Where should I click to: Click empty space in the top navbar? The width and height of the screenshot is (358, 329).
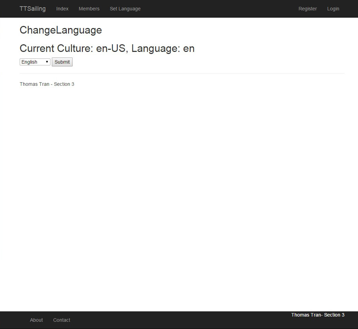click(218, 9)
